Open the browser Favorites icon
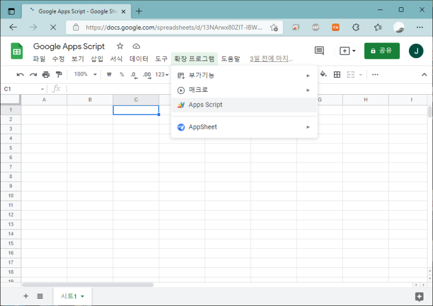 (378, 27)
